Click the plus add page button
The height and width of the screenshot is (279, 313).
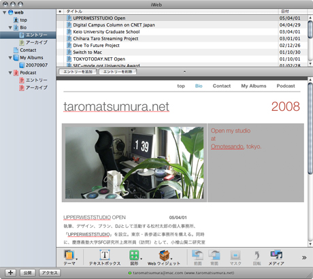coord(10,273)
